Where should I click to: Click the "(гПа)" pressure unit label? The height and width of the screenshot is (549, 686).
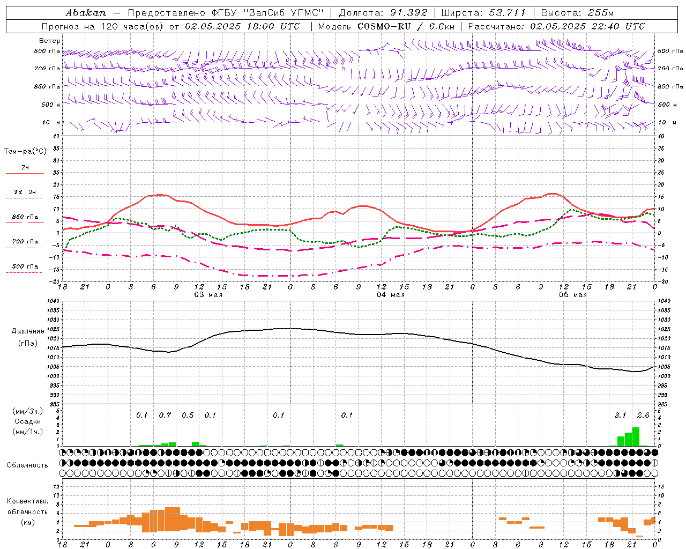pyautogui.click(x=28, y=343)
